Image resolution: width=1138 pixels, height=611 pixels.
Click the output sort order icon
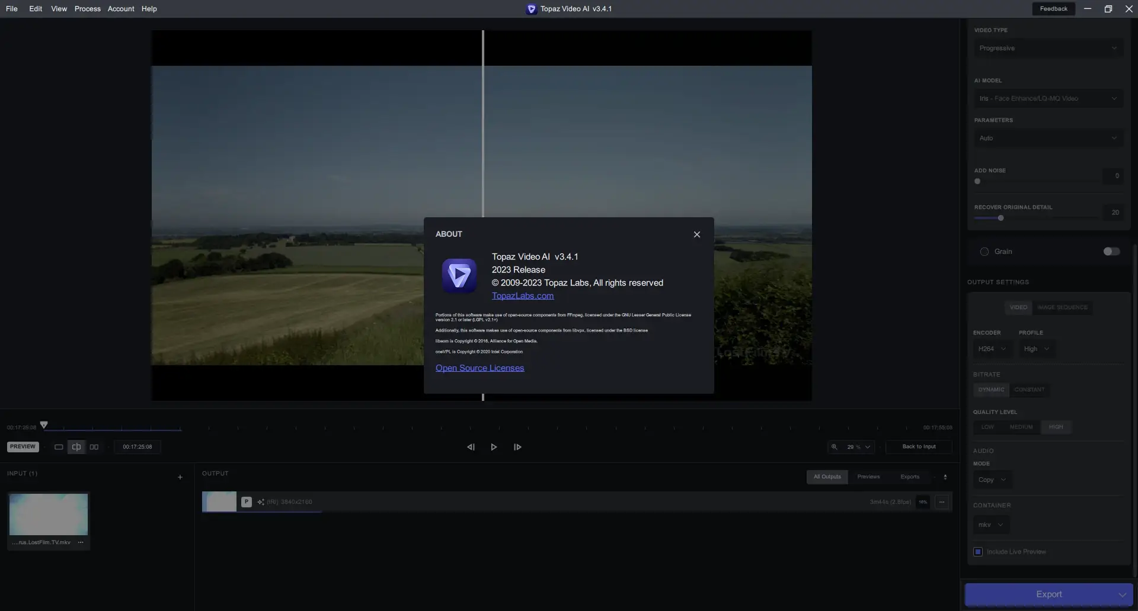coord(945,477)
